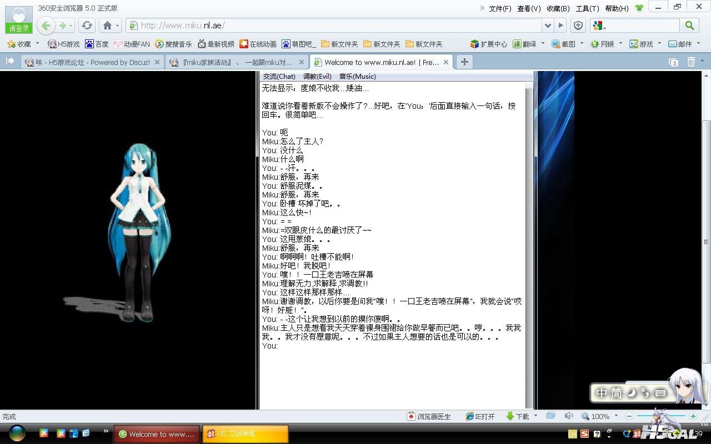
Task: Expand the 下载 dropdown arrow
Action: pyautogui.click(x=535, y=416)
